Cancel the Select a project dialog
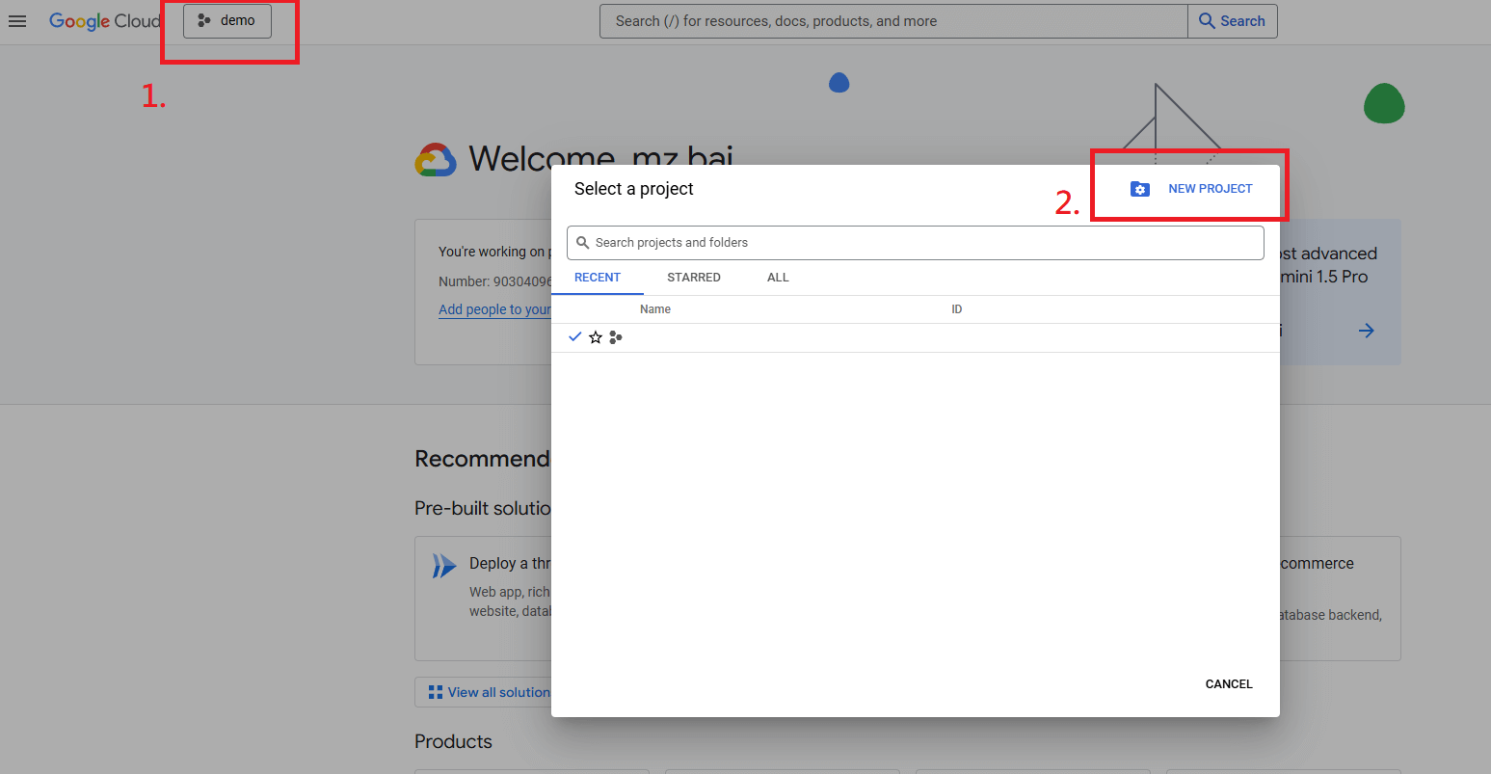The image size is (1491, 774). click(1229, 684)
